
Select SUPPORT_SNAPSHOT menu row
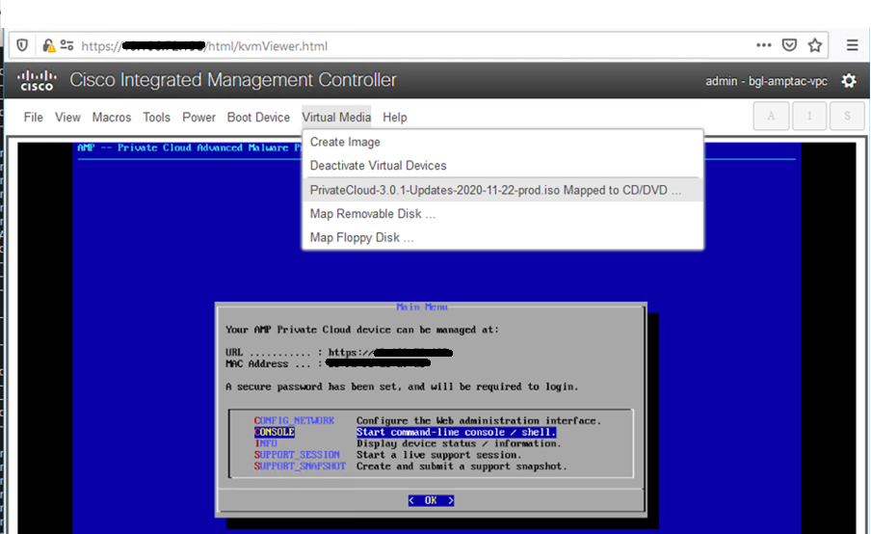point(410,467)
